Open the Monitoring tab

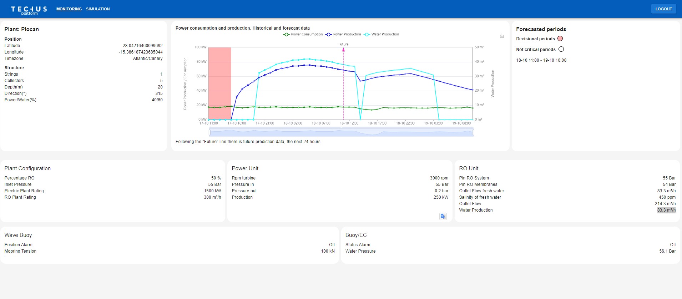click(69, 9)
